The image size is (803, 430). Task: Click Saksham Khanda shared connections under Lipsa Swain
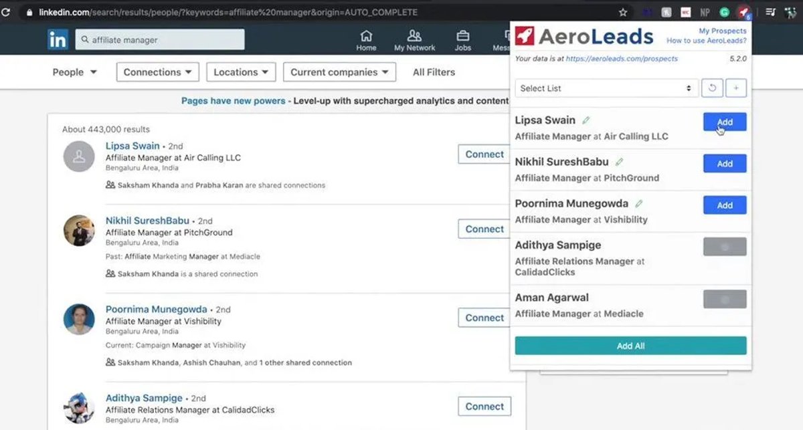pyautogui.click(x=215, y=185)
